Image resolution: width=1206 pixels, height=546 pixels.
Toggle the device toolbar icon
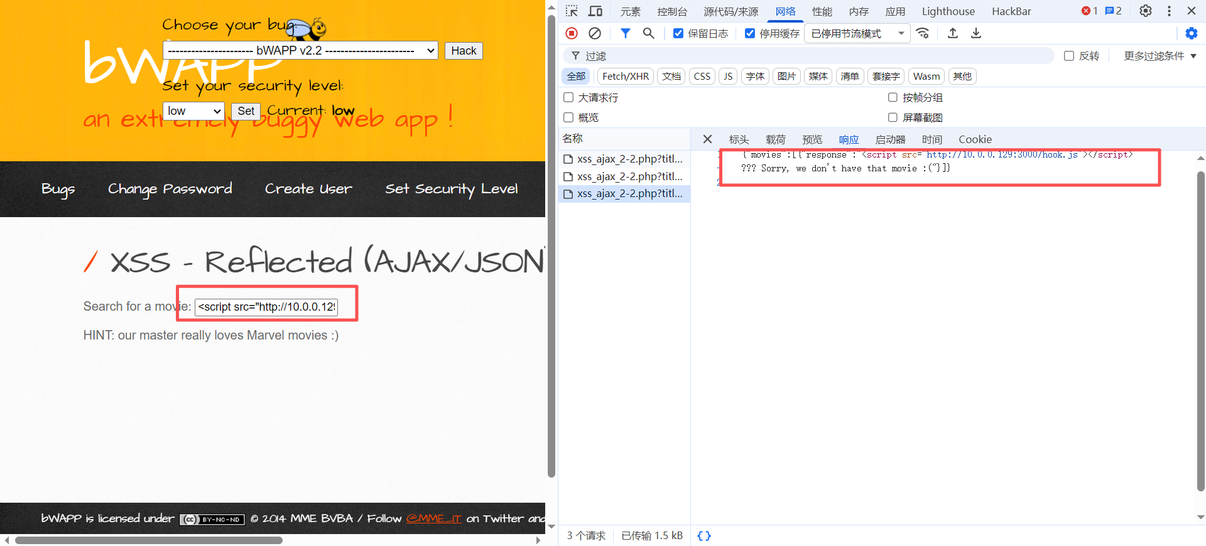tap(595, 11)
